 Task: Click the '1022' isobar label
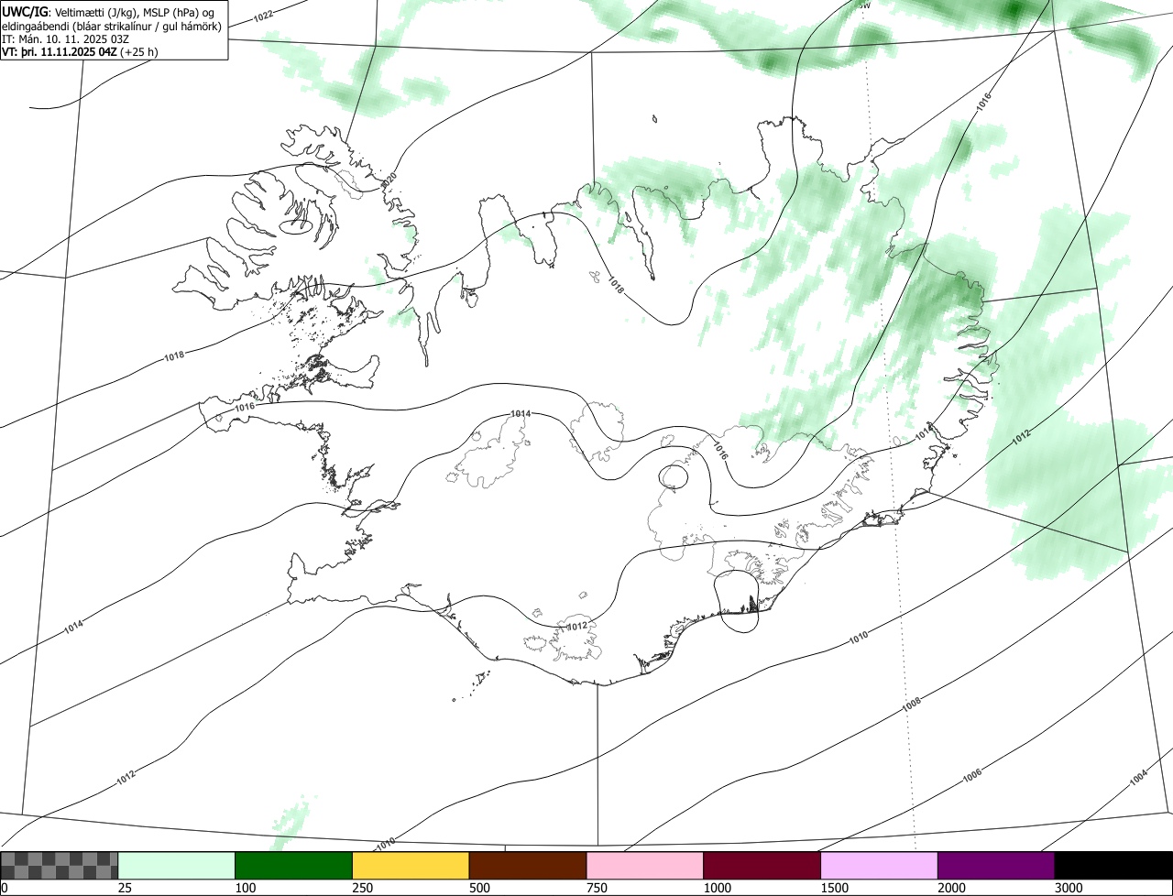coord(263,16)
